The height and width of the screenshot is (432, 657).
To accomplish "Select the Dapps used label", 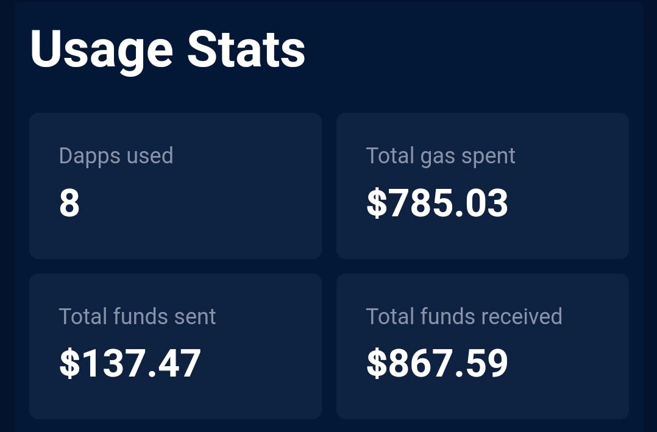I will pyautogui.click(x=116, y=157).
